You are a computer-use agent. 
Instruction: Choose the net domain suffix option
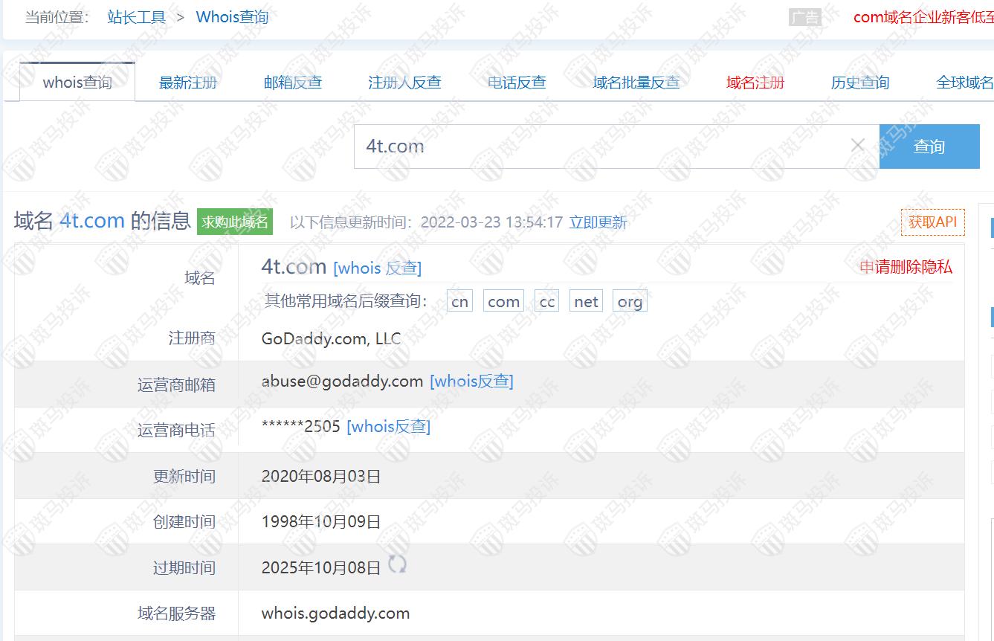586,301
